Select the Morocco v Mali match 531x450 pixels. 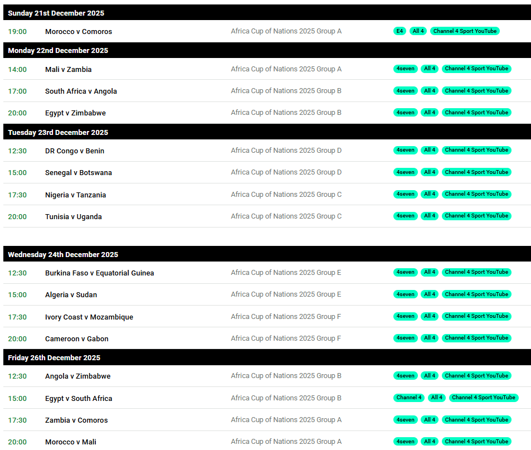coord(71,442)
